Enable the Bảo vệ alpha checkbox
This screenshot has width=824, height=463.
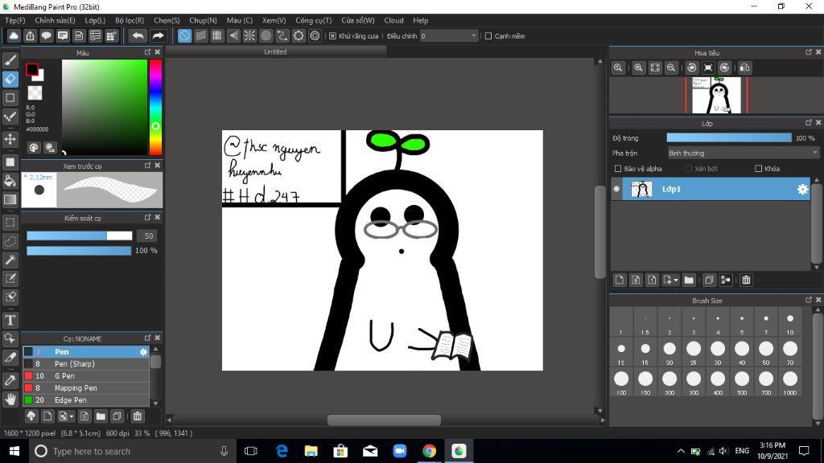[x=618, y=169]
